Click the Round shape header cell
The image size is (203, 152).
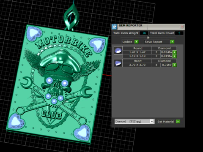coord(137,48)
